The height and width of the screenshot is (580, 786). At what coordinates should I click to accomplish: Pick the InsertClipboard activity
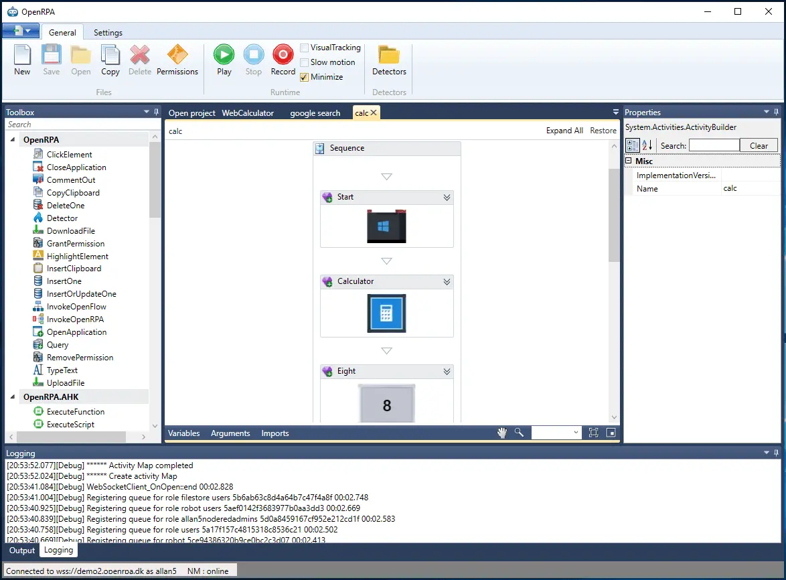[x=74, y=269]
